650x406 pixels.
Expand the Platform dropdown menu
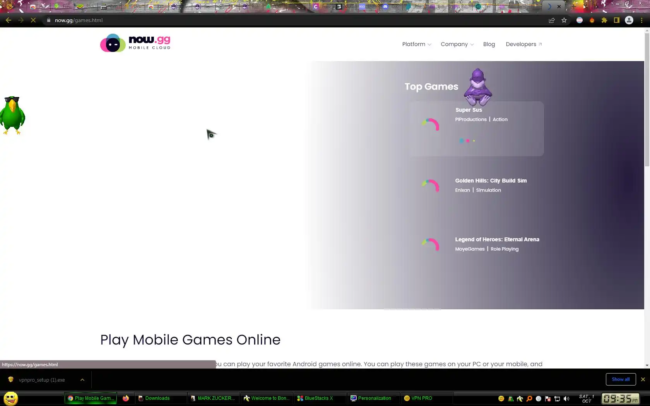[x=416, y=44]
